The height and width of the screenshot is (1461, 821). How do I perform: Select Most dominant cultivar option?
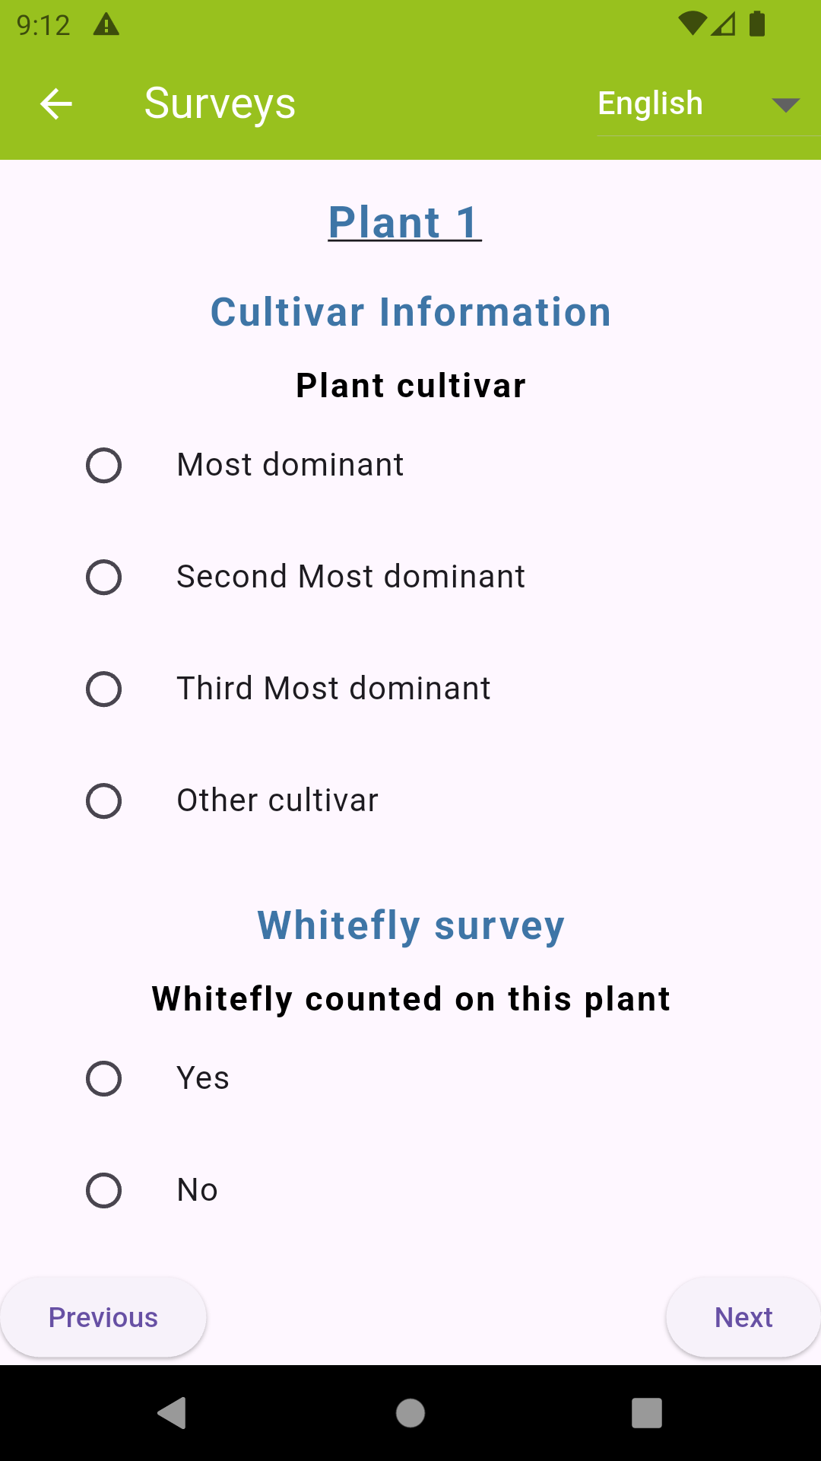[104, 466]
